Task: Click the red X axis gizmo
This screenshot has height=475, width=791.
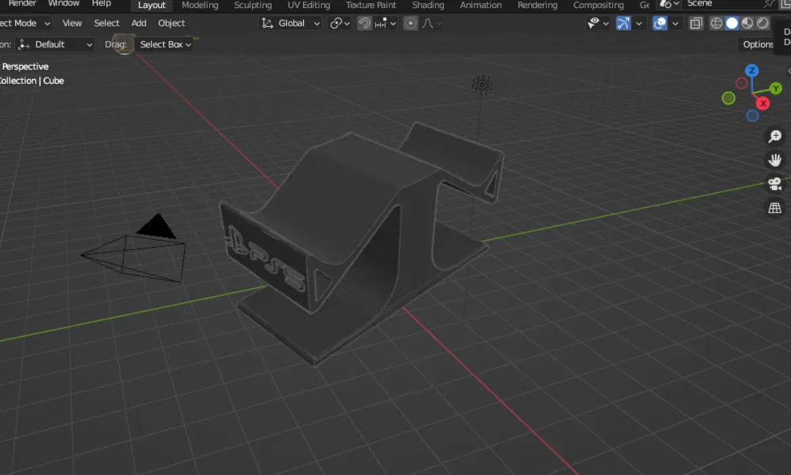Action: 763,103
